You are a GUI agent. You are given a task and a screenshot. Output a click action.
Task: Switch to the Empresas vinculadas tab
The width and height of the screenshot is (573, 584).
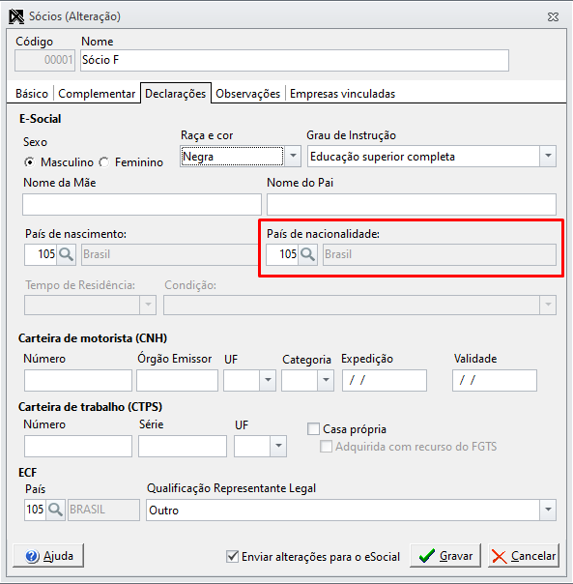point(342,94)
